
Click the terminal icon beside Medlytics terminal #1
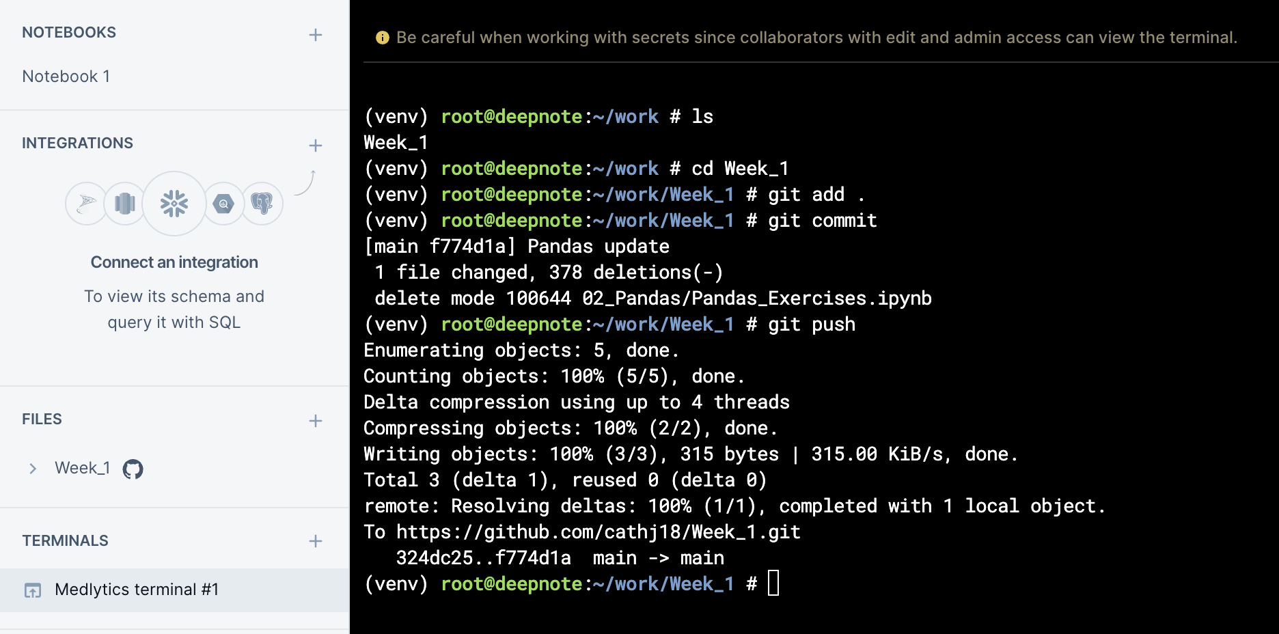point(31,590)
